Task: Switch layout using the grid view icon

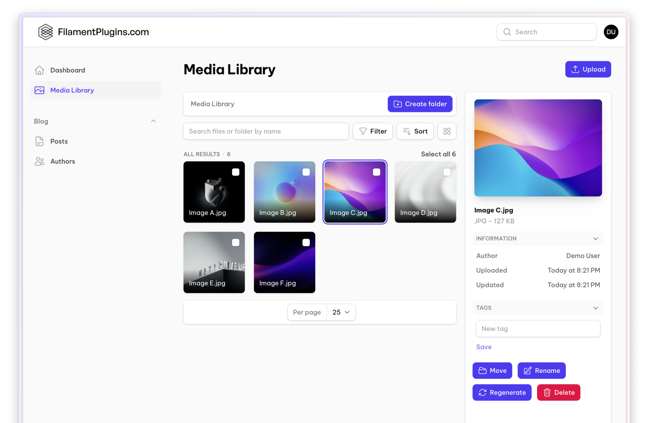Action: click(447, 131)
